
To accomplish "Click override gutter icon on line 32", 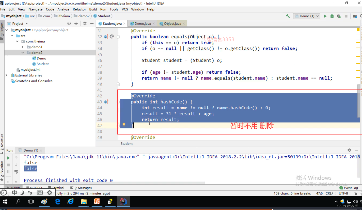I will (106, 37).
